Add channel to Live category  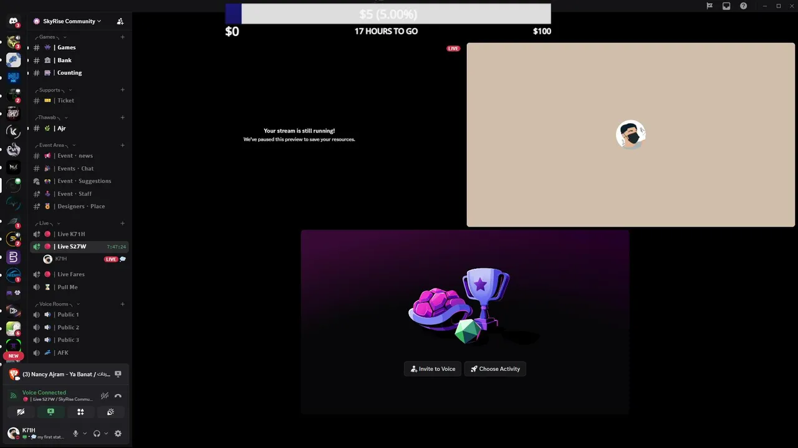[x=122, y=223]
